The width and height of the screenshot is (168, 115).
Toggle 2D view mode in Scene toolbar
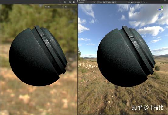pos(94,2)
